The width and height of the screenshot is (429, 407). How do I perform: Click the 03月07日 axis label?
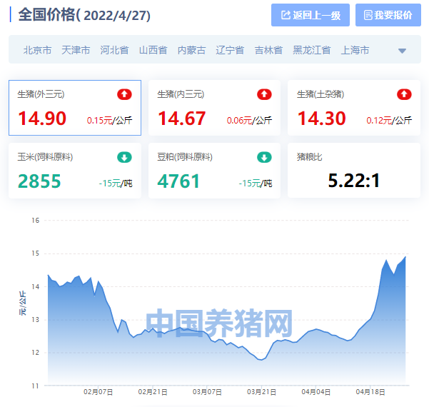[x=207, y=392]
